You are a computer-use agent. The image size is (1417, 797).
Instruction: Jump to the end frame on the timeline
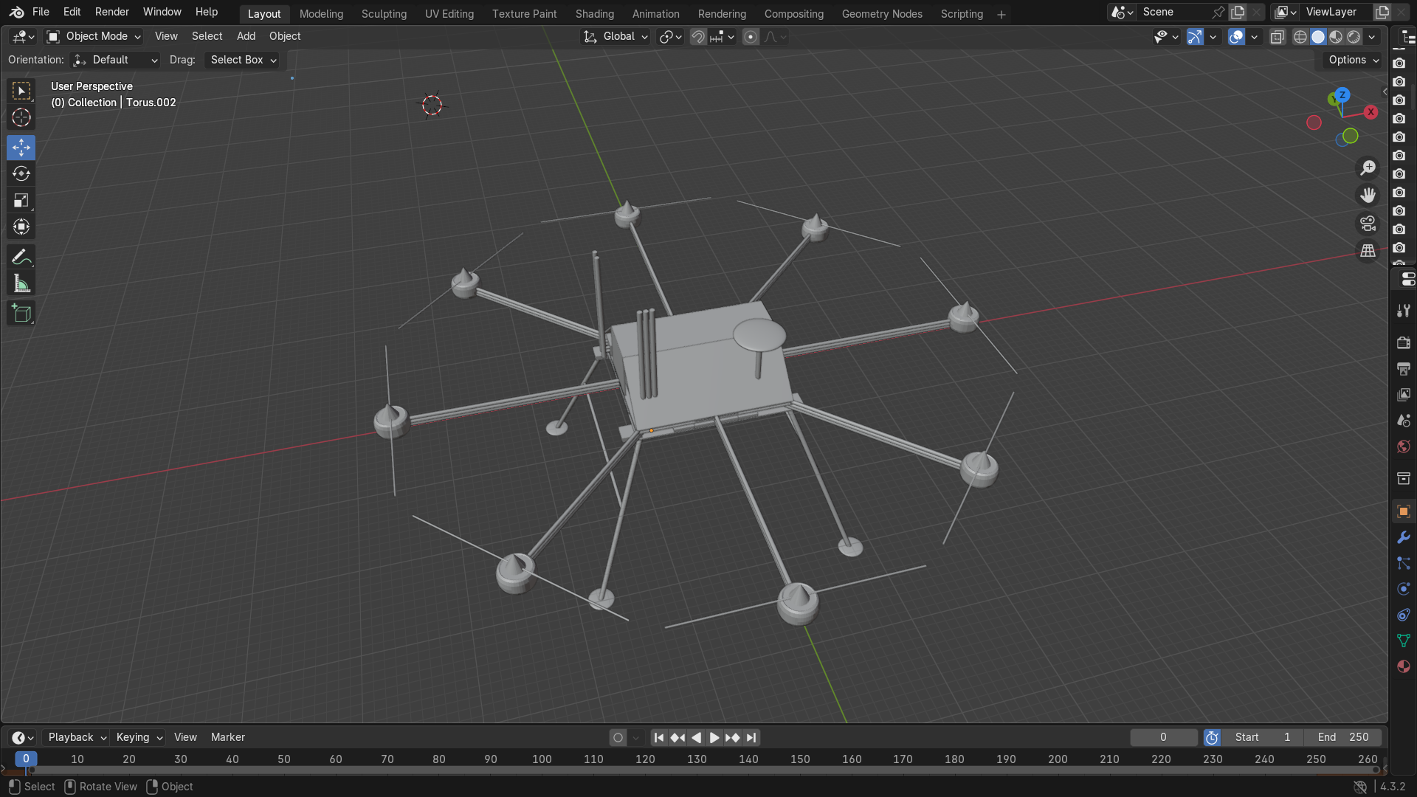coord(751,736)
